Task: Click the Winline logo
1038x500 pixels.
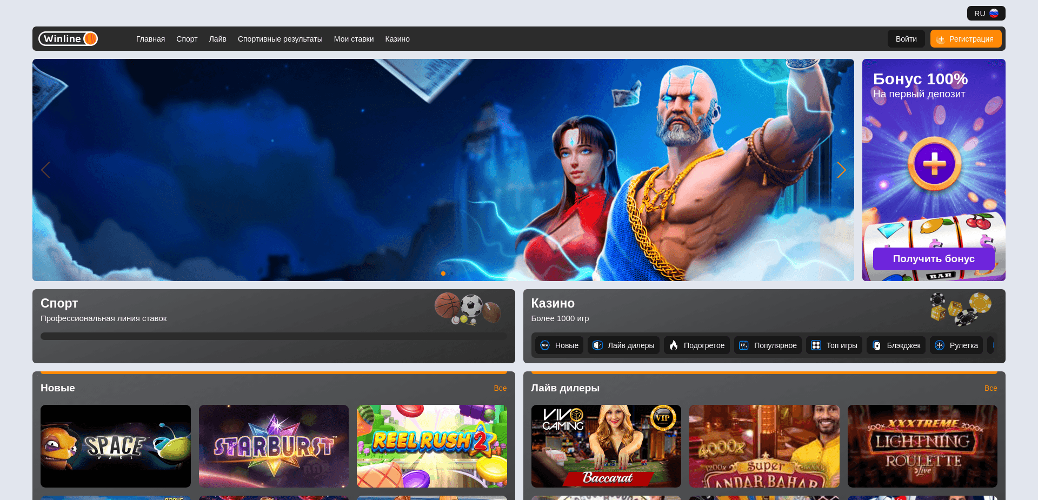Action: click(x=68, y=38)
